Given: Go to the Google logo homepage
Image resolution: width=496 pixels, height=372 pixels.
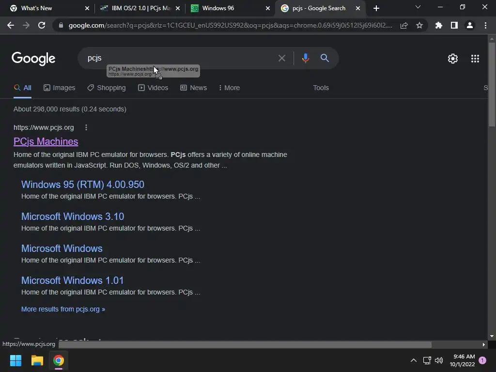Looking at the screenshot, I should click(33, 59).
